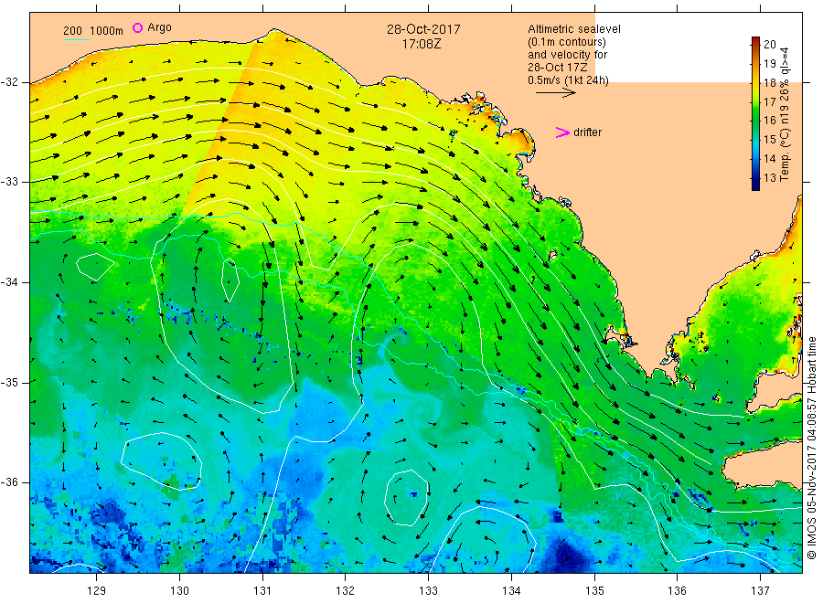
Task: Click the '15' colorbar tick label
Action: tap(769, 140)
